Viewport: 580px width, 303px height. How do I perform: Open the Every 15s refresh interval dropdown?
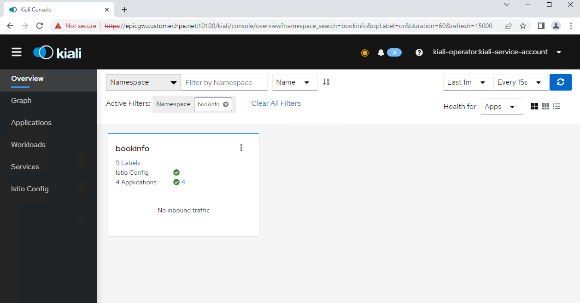pyautogui.click(x=521, y=82)
